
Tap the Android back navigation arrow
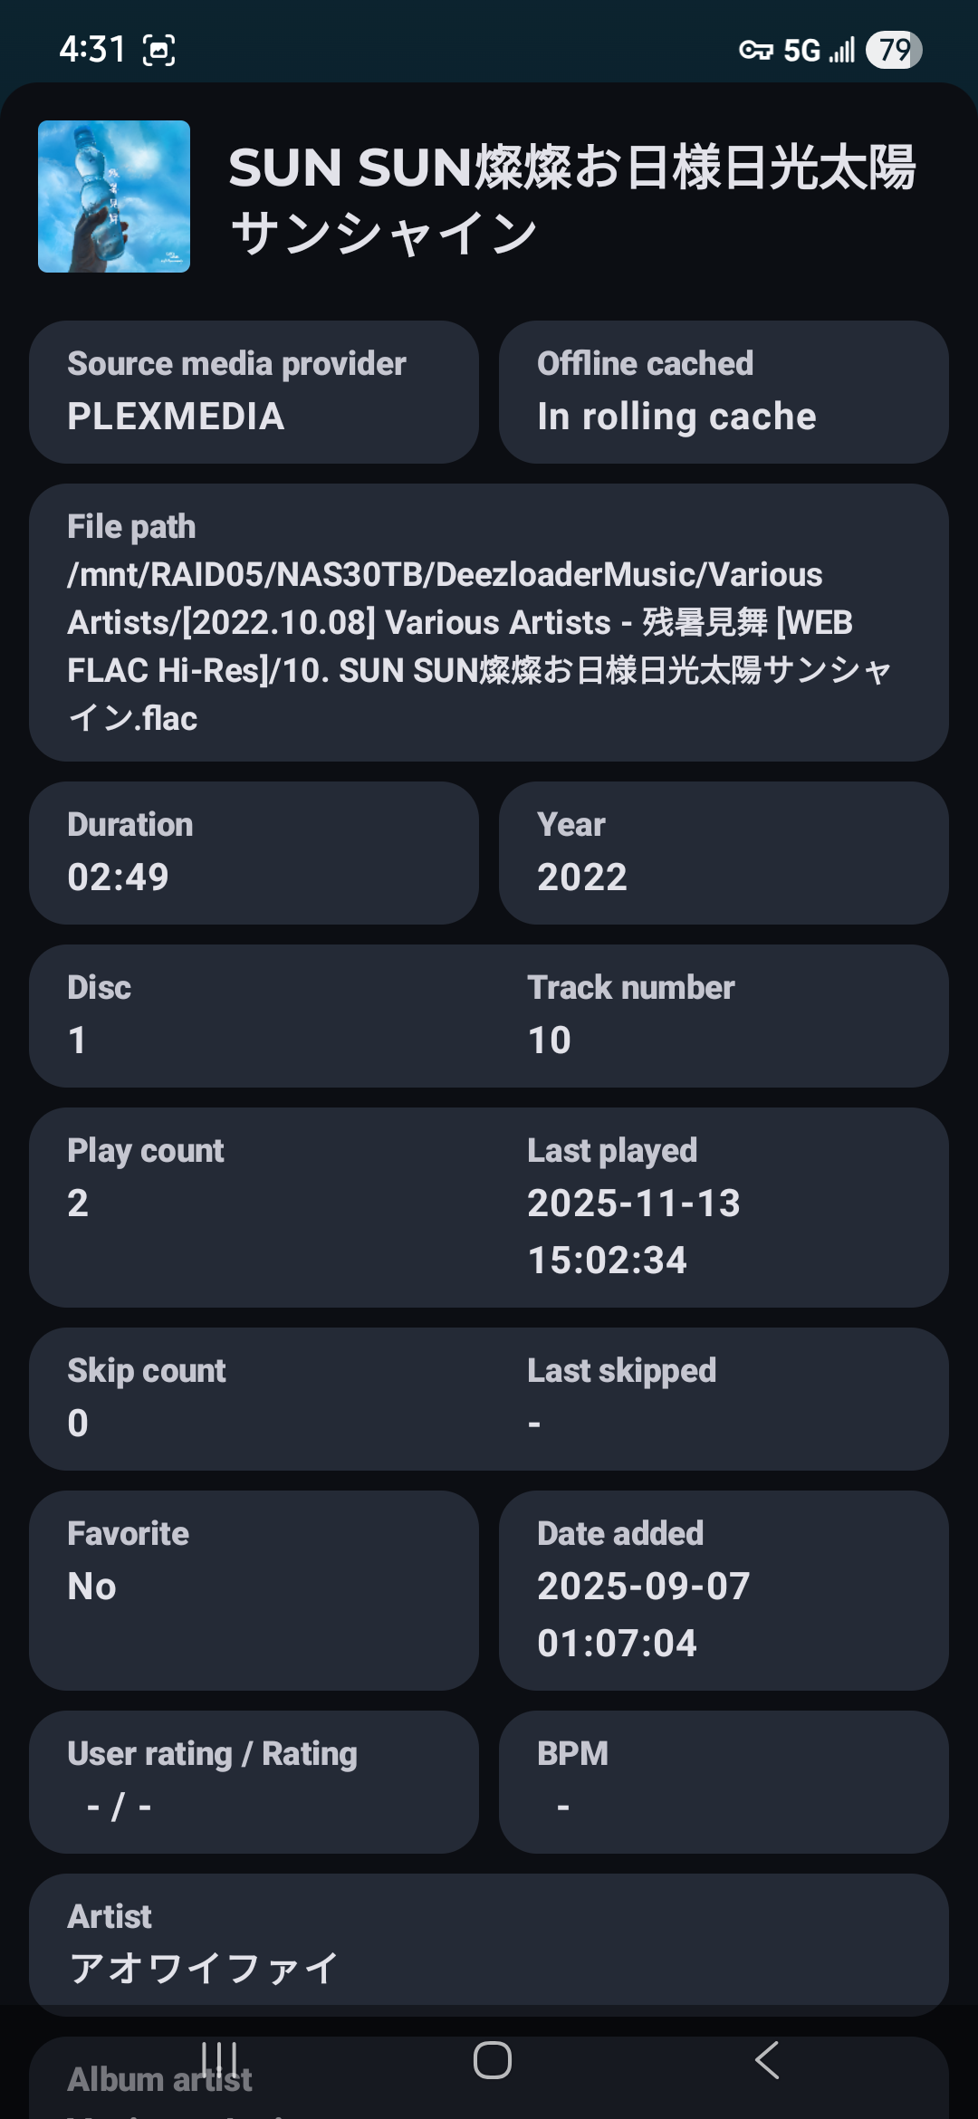[x=767, y=2060]
